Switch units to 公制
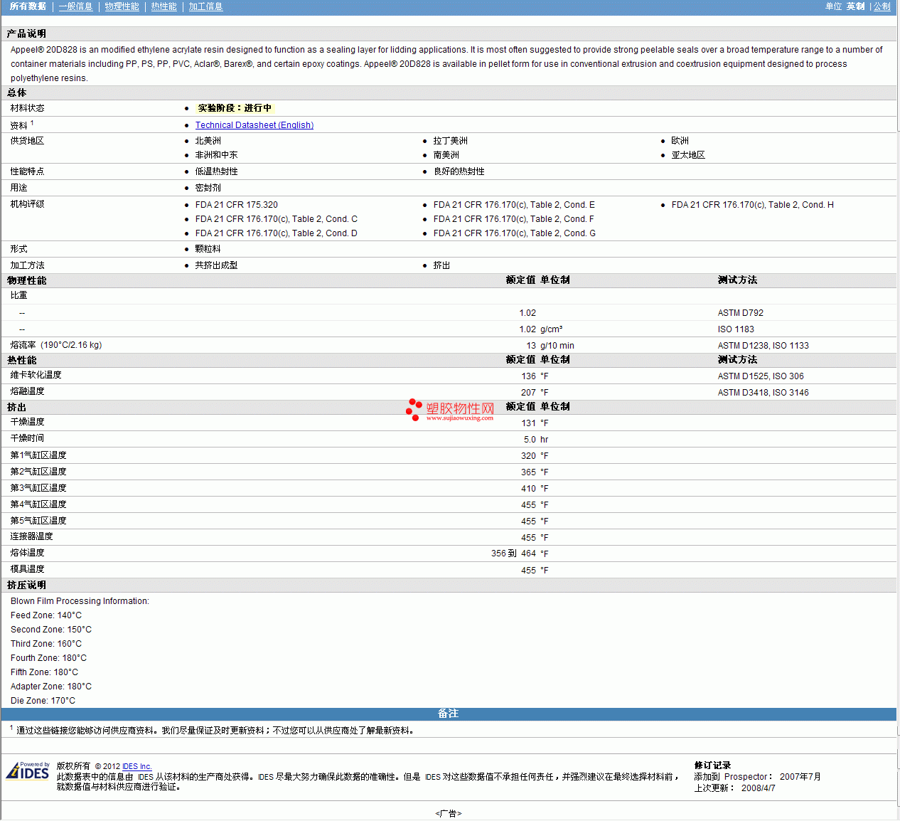Screen dimensions: 900x821 (x=882, y=6)
